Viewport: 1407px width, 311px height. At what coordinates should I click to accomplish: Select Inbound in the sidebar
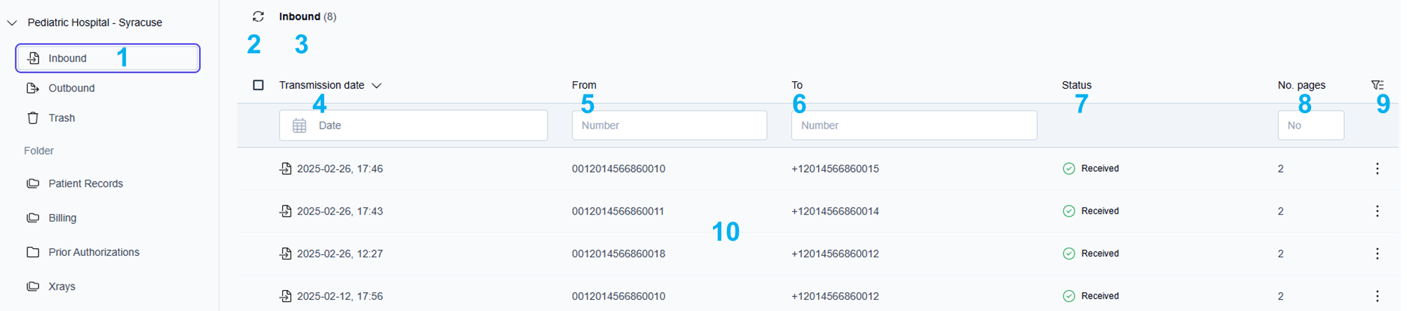67,58
